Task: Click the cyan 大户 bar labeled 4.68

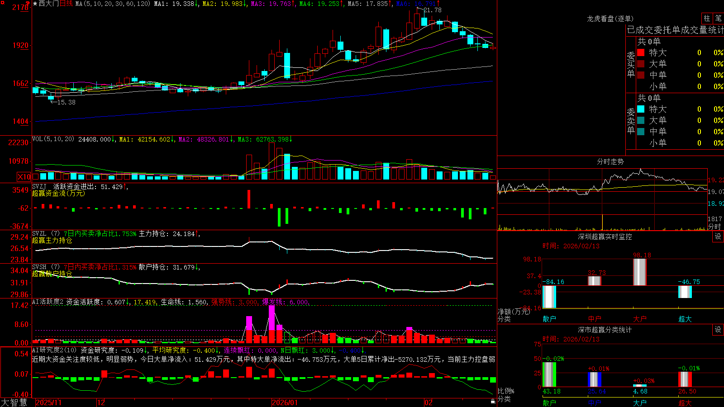Action: pyautogui.click(x=640, y=386)
